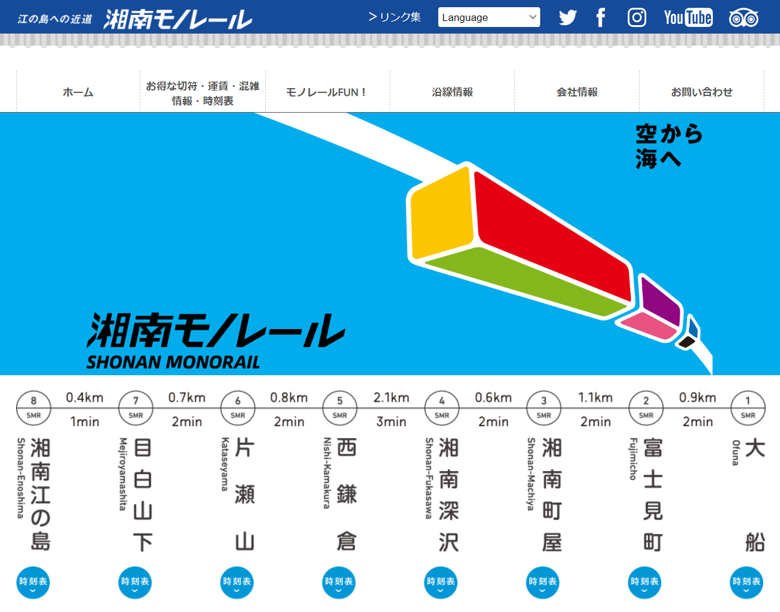
Task: Click 目白山下 station name
Action: coord(143,495)
